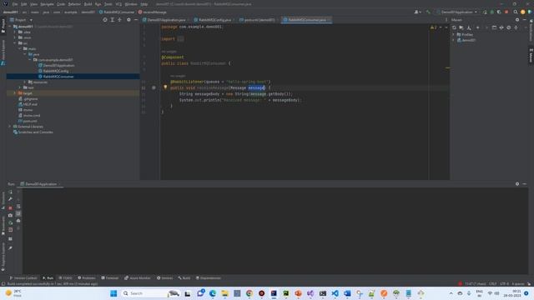
Task: Toggle scroll-to-end icon in Run console
Action: [18, 213]
